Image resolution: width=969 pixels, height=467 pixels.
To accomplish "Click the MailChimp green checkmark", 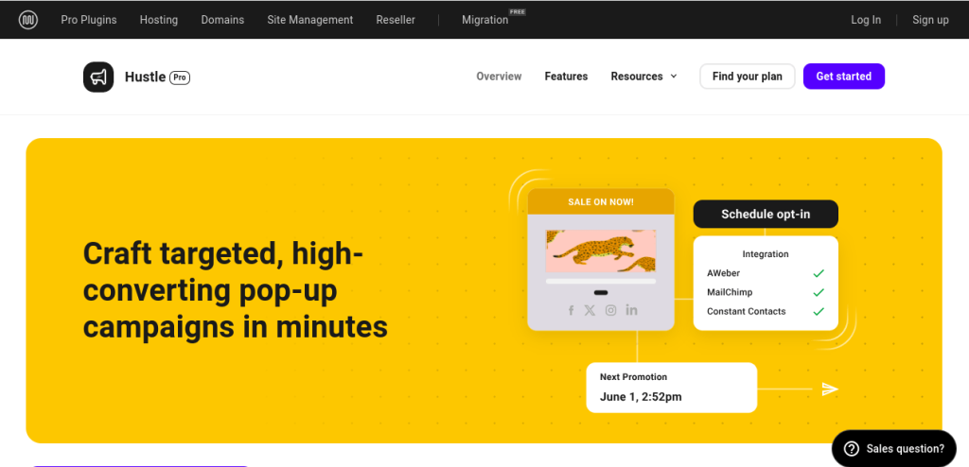I will click(819, 292).
